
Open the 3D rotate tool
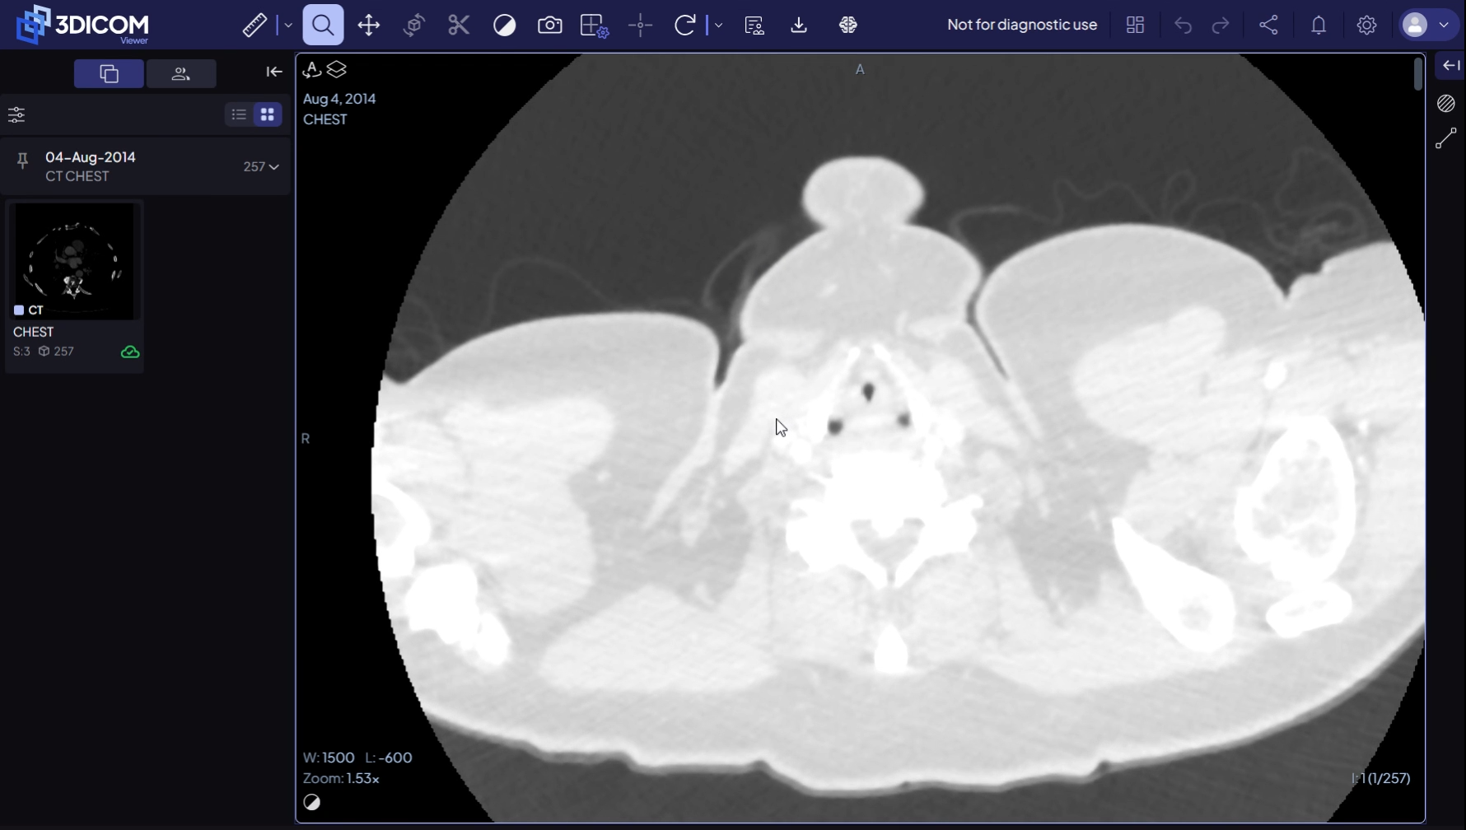(x=413, y=26)
